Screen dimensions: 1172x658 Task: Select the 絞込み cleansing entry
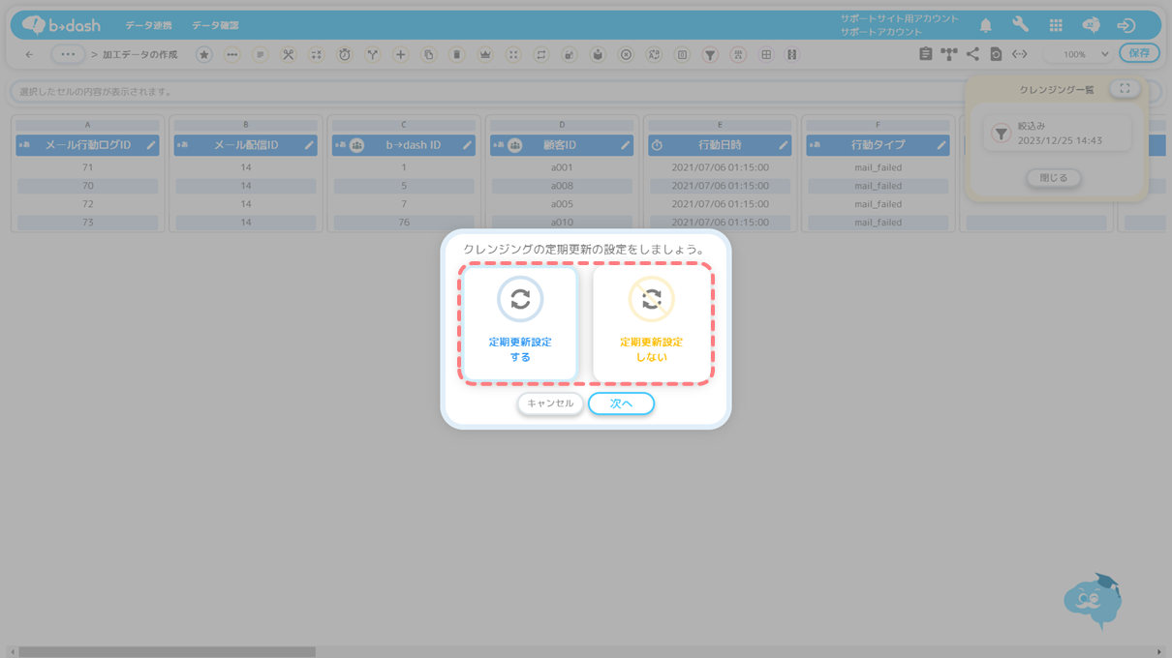[x=1057, y=134]
